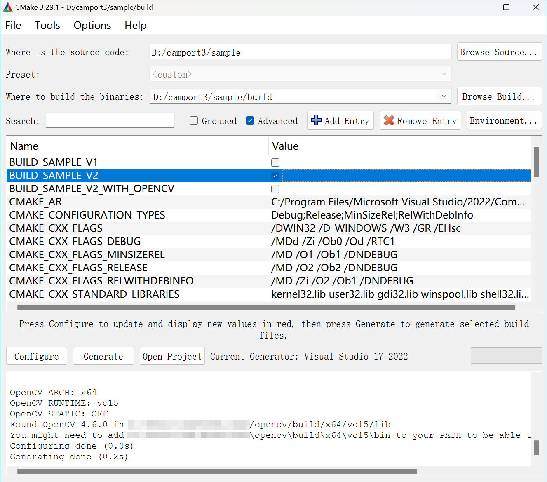Click the value /MD /O1 /Ob1 /DNDEBUG
Screen dimensions: 547x482
334,255
